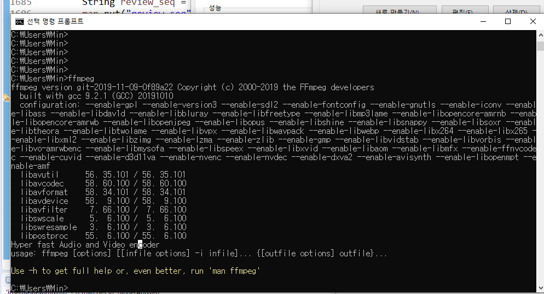This screenshot has width=544, height=294.
Task: Click the 'nable-amf' configuration line
Action: (x=31, y=166)
